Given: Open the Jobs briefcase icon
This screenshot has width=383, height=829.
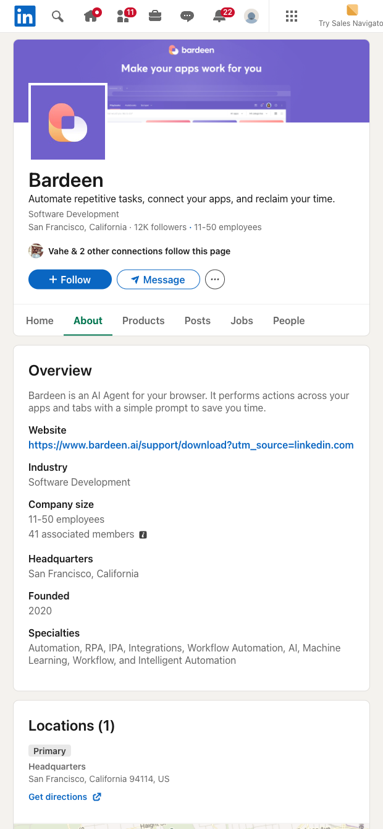Looking at the screenshot, I should 155,17.
